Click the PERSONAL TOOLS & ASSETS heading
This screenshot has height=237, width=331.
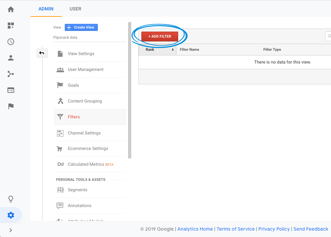81,180
